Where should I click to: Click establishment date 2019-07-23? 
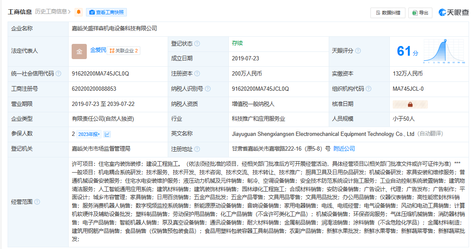tap(245, 59)
